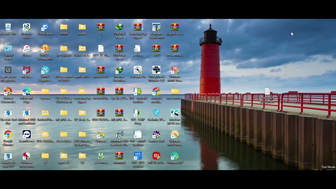Select the oppo a3s folder

click(x=64, y=156)
